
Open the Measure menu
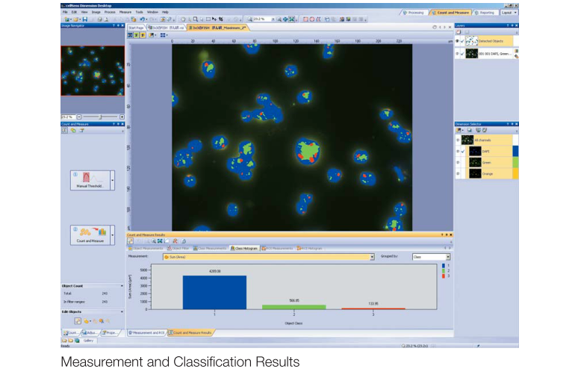click(125, 13)
